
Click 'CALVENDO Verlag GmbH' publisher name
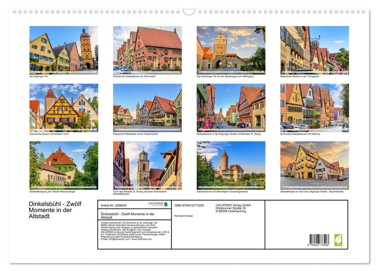(233, 205)
